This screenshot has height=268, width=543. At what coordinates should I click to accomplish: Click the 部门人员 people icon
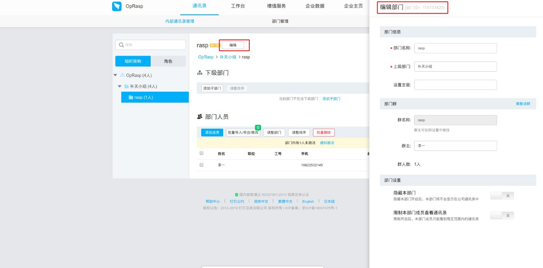(x=199, y=116)
